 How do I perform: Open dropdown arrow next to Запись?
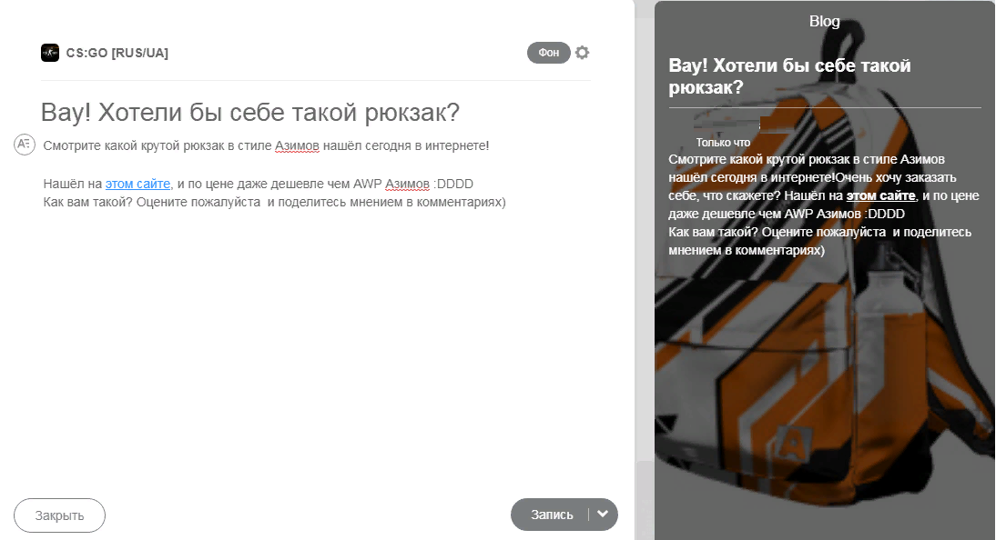603,514
